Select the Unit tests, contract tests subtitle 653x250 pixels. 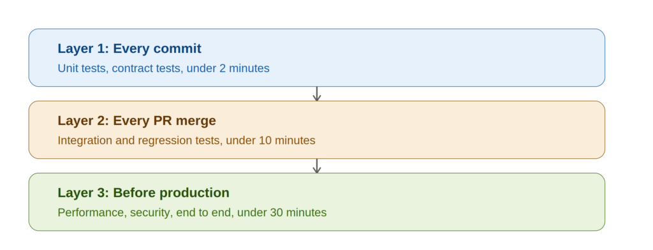[164, 68]
